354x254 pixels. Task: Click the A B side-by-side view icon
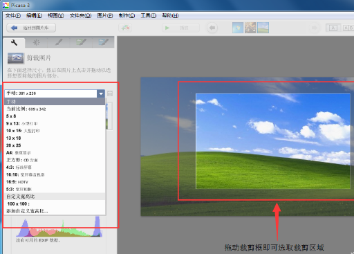[x=348, y=28]
